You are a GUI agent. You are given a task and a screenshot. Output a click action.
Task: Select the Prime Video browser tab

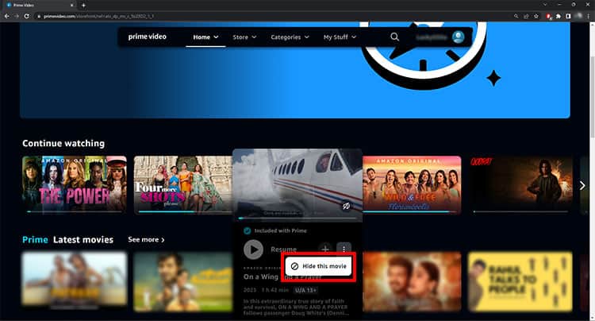coord(40,6)
